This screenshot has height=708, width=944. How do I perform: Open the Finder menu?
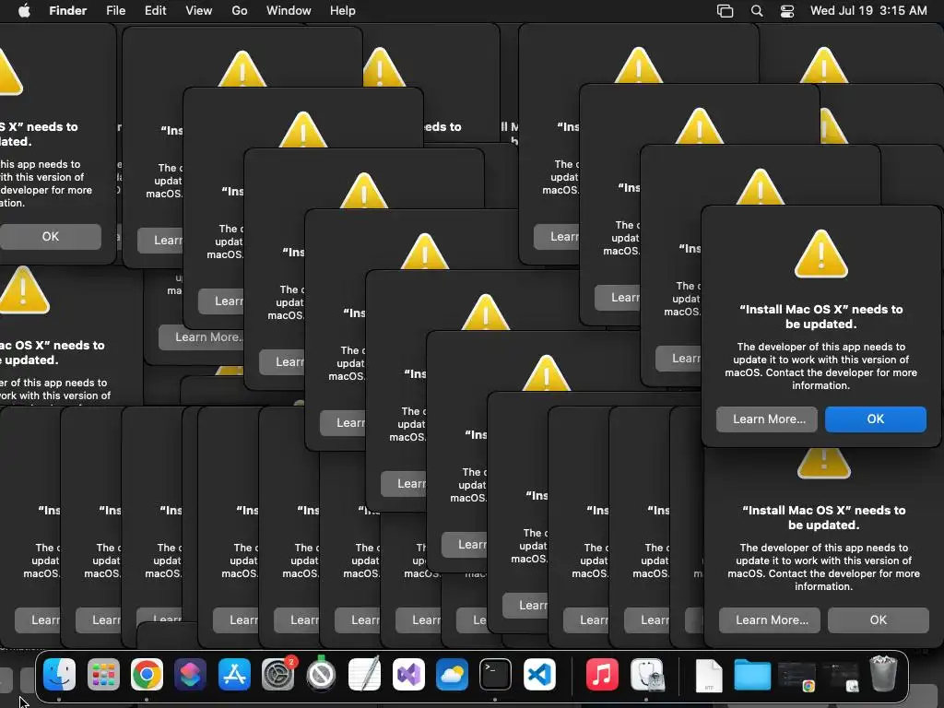pyautogui.click(x=68, y=11)
